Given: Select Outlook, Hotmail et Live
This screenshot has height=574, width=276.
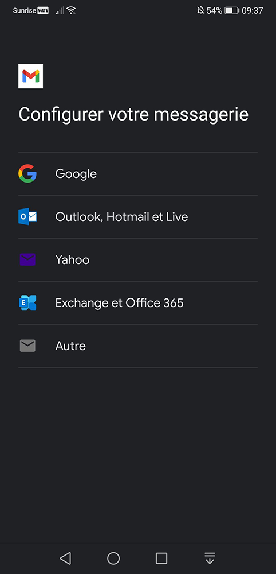Looking at the screenshot, I should pos(138,217).
